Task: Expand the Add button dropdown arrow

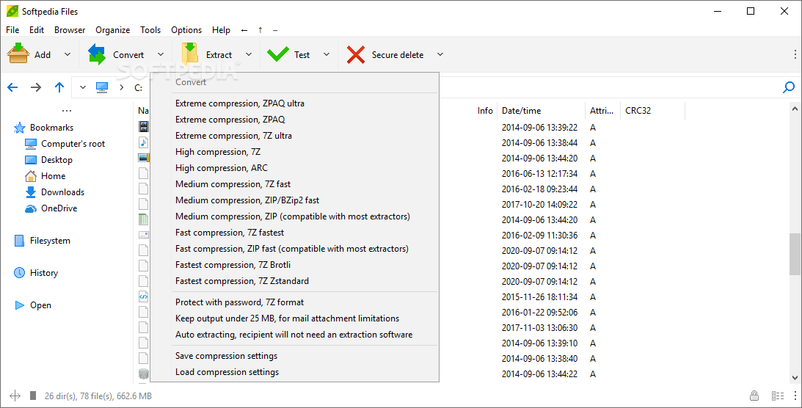Action: click(x=68, y=54)
